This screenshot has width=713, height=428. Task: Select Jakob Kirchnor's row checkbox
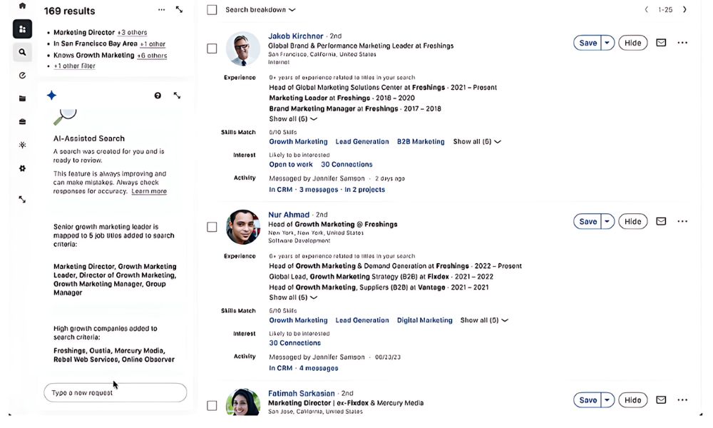click(212, 49)
